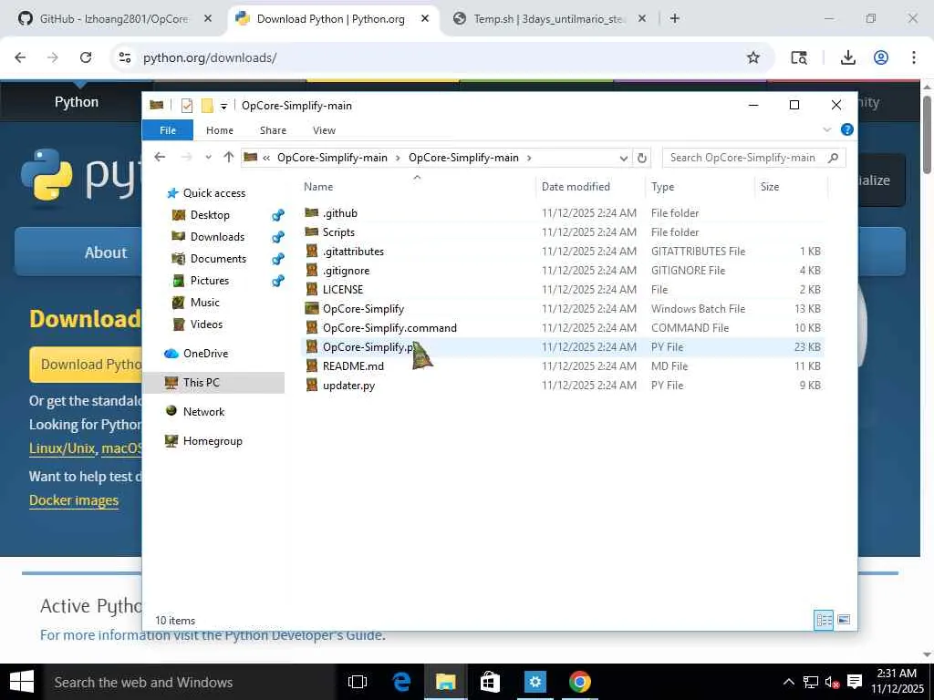The width and height of the screenshot is (934, 700).
Task: Select Downloads in Quick access
Action: click(x=217, y=236)
